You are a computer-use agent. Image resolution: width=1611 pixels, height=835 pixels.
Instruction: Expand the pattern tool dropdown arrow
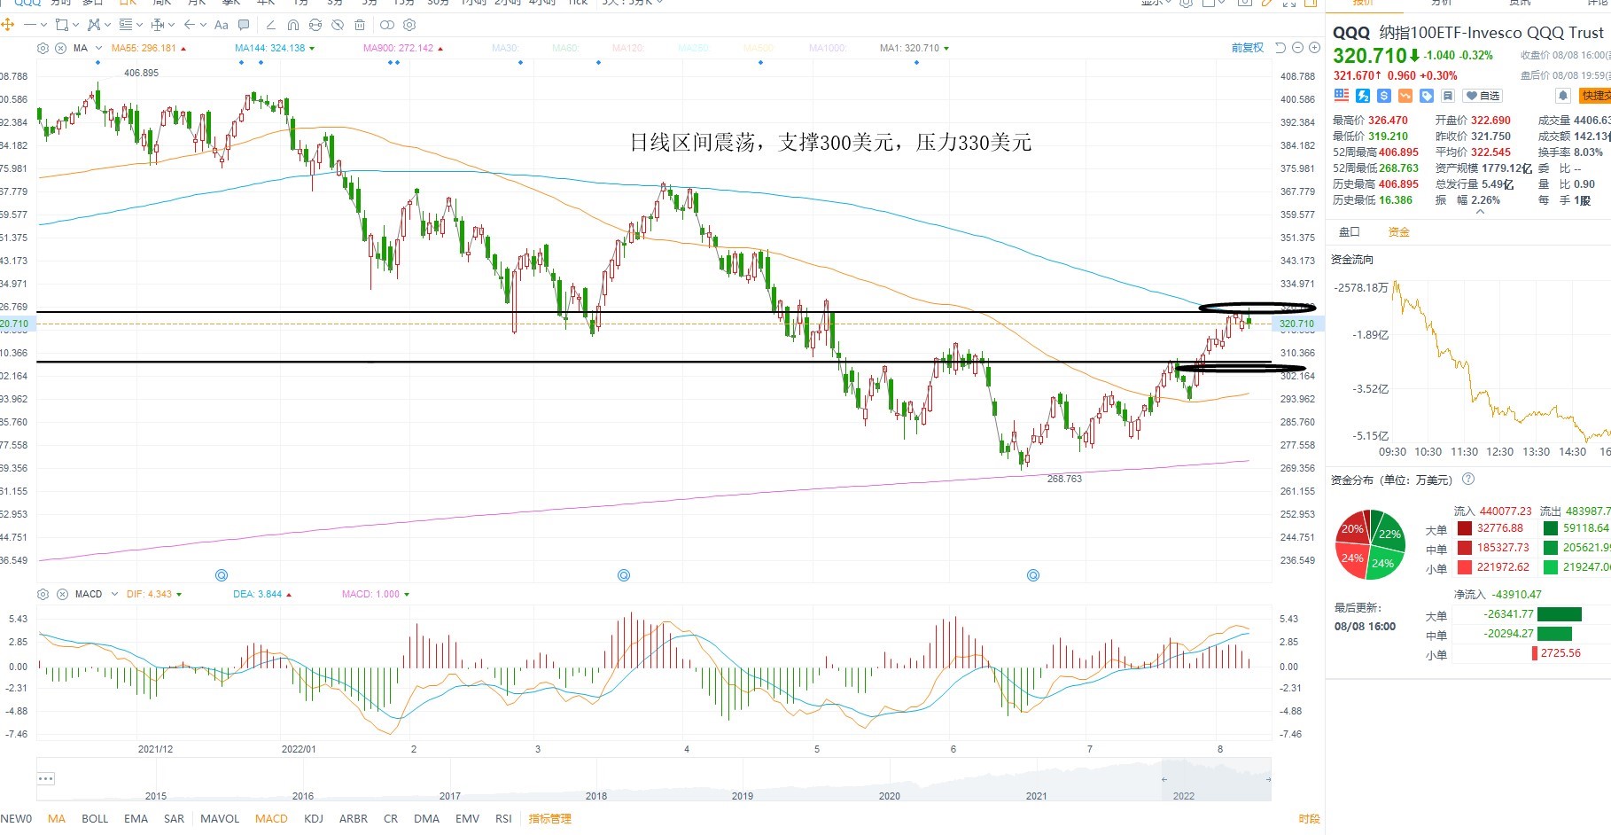coord(107,25)
